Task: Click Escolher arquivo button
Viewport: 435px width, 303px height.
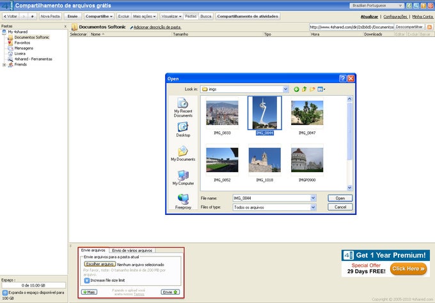Action: click(100, 264)
